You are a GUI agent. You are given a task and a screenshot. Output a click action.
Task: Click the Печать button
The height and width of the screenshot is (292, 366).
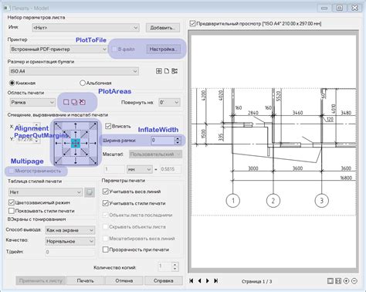85,280
